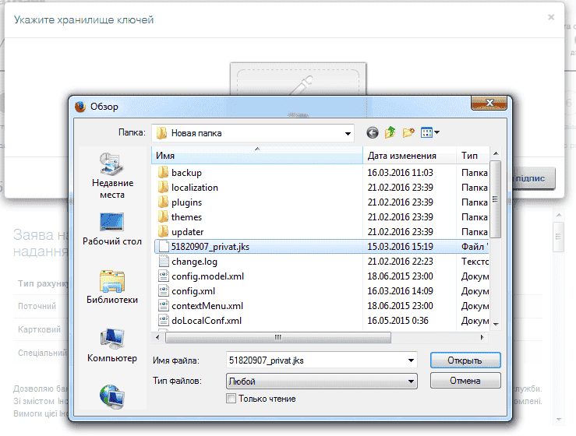Image resolution: width=576 pixels, height=436 pixels.
Task: Click the Отмена button
Action: pos(465,381)
